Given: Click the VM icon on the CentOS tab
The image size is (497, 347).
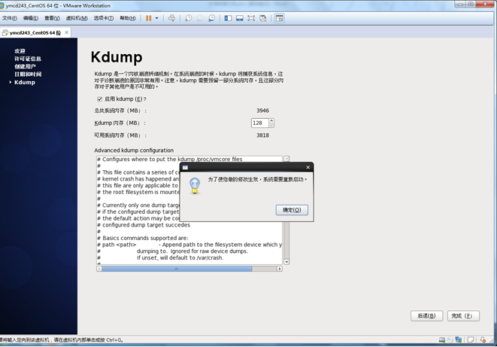Looking at the screenshot, I should [5, 32].
